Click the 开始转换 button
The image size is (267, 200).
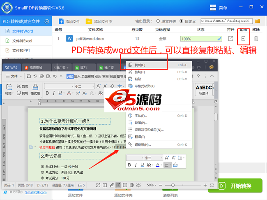click(x=235, y=186)
